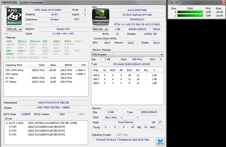Select the CPU HFM (Max) row
Image resolution: width=226 pixels, height=147 pixels.
[x=46, y=70]
